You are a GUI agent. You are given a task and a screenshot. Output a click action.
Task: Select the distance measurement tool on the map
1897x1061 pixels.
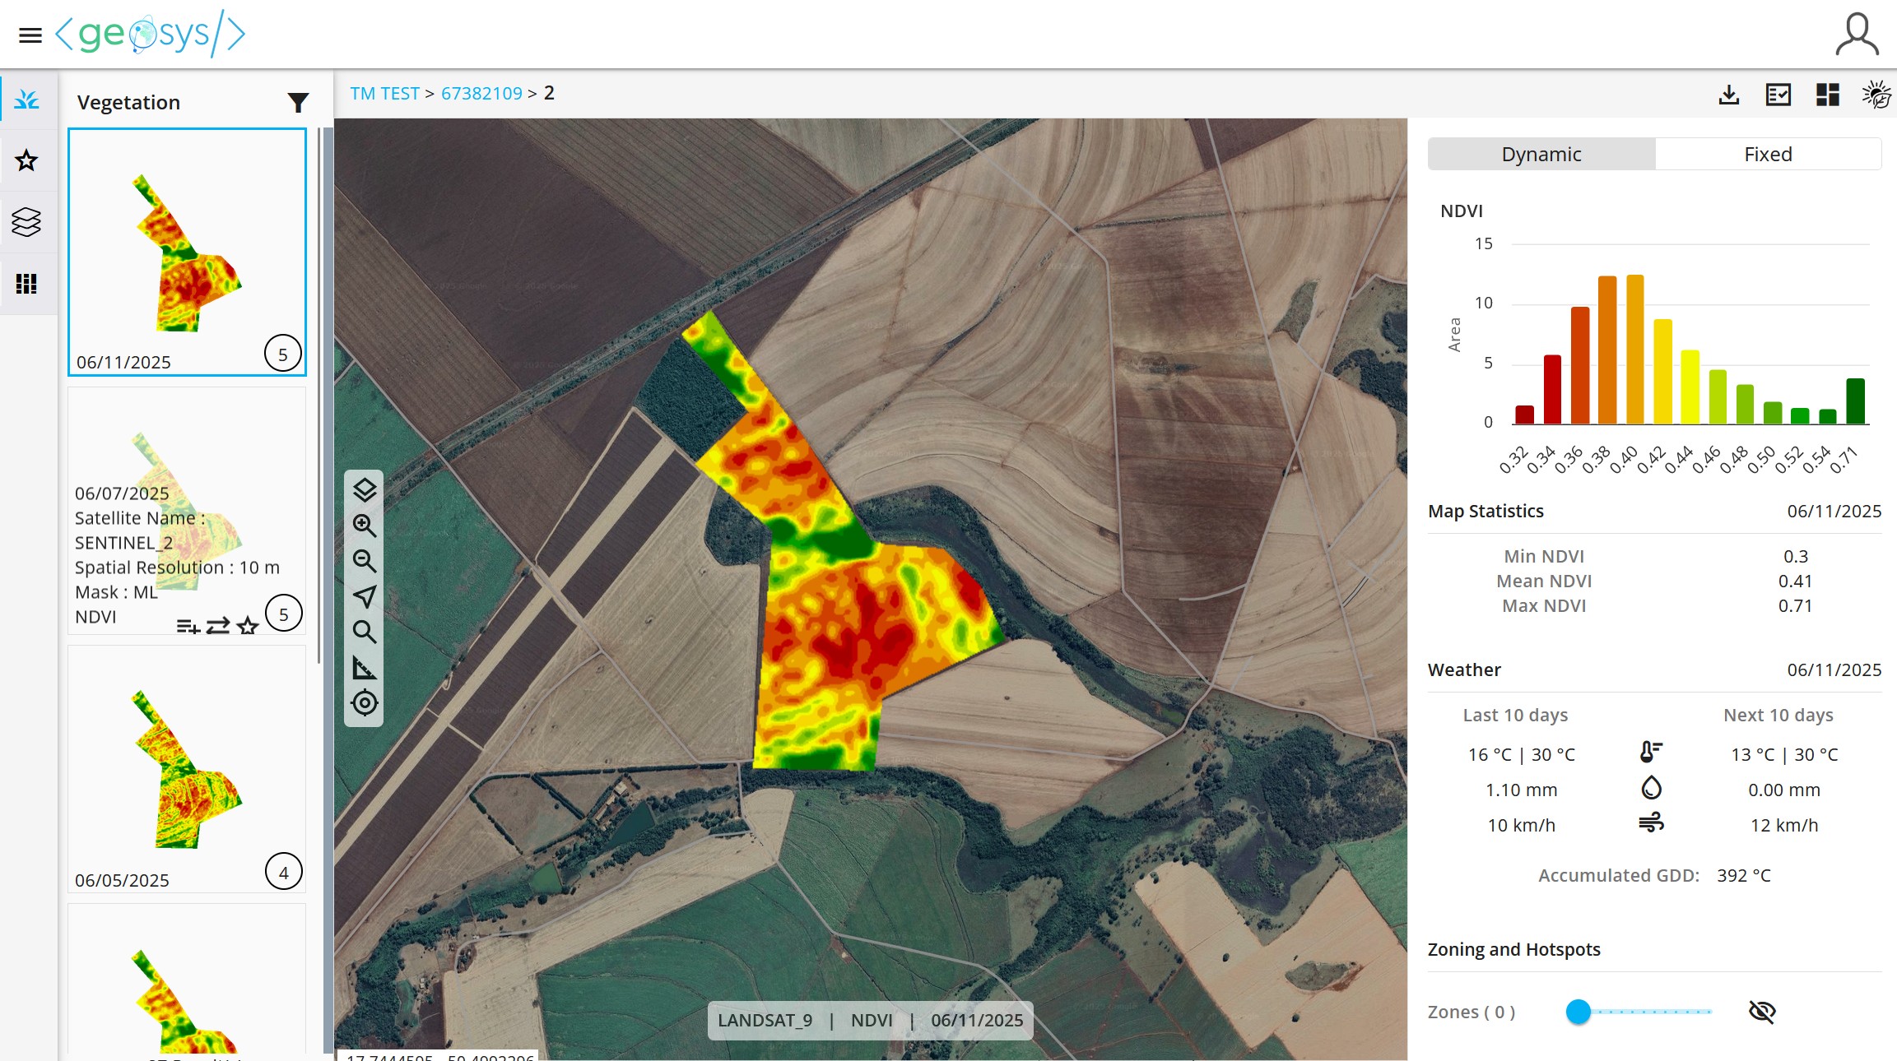tap(365, 668)
